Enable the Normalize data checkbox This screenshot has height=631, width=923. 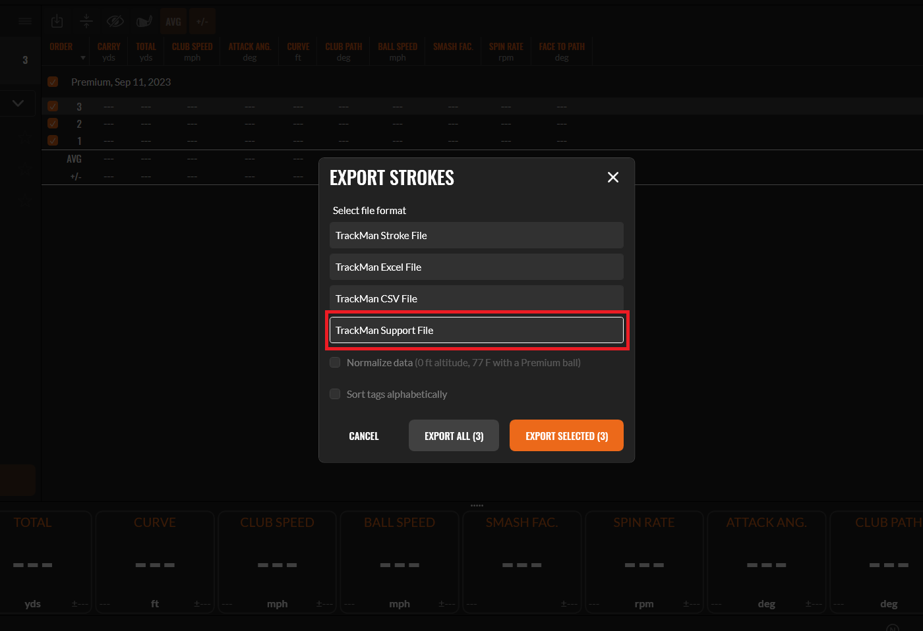point(335,362)
